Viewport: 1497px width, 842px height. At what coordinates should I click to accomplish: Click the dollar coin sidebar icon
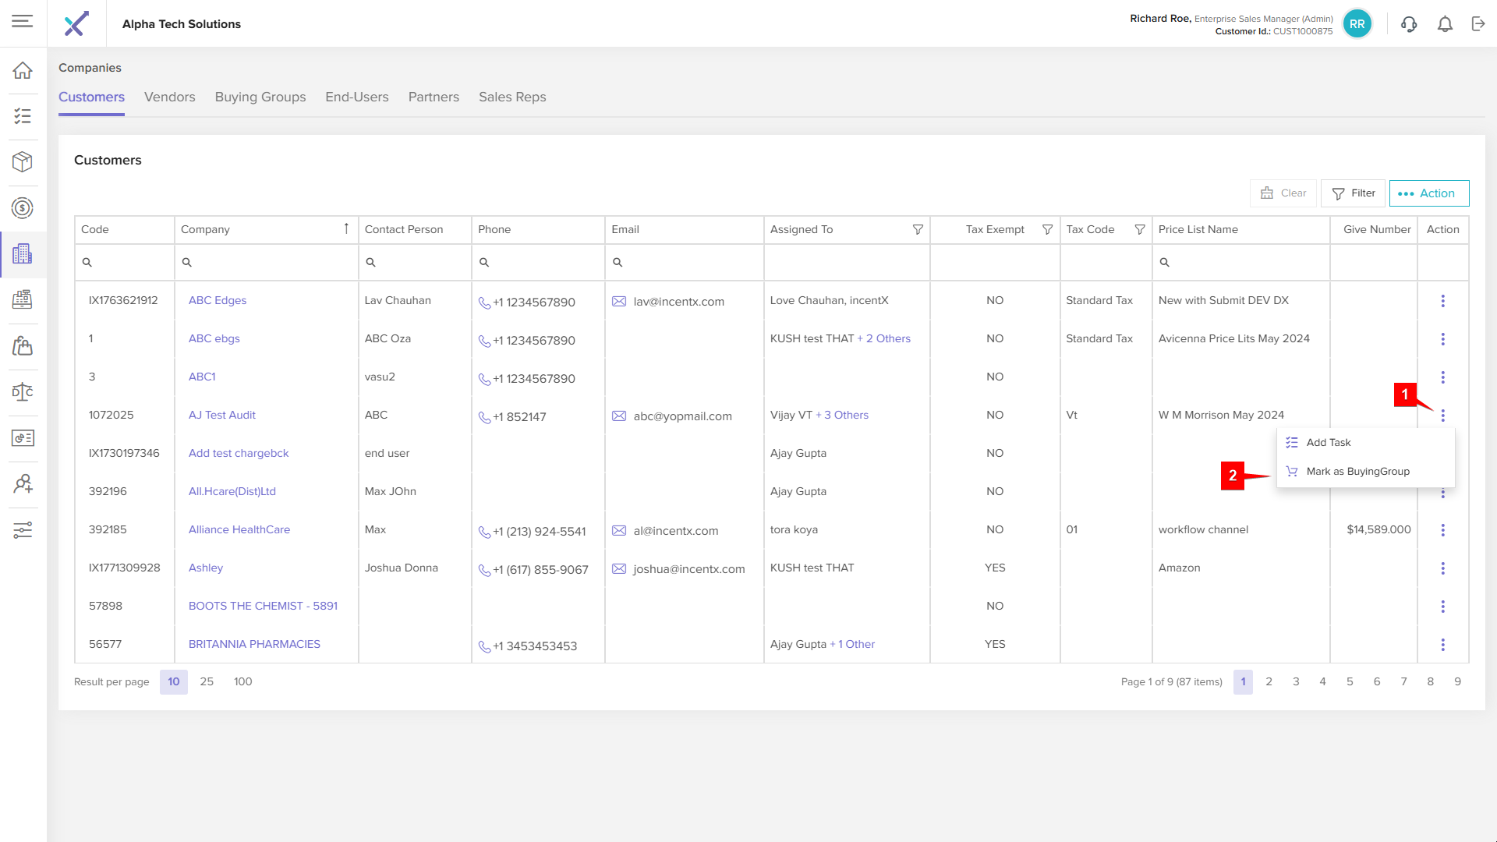23,208
